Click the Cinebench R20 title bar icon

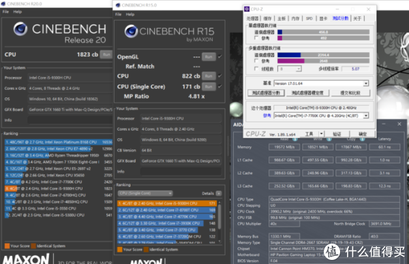[x=3, y=4]
